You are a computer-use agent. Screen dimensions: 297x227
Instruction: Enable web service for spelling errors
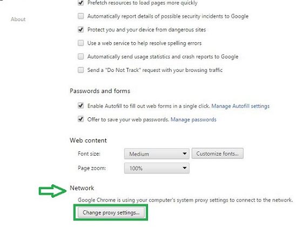(x=81, y=43)
